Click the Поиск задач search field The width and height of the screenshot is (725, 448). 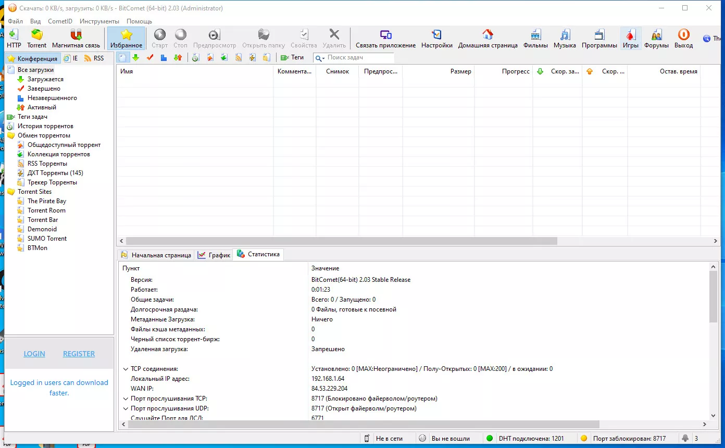(x=359, y=58)
